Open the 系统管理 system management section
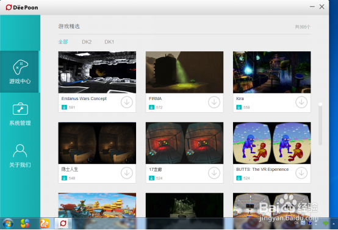 tap(20, 114)
